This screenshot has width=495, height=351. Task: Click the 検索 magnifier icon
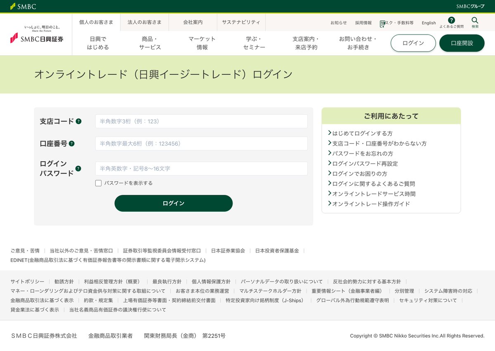coord(475,20)
